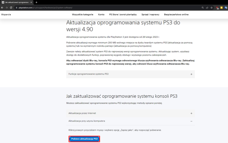The image size is (228, 143).
Task: Open the Sprzęt i naprawy menu
Action: pos(150,14)
